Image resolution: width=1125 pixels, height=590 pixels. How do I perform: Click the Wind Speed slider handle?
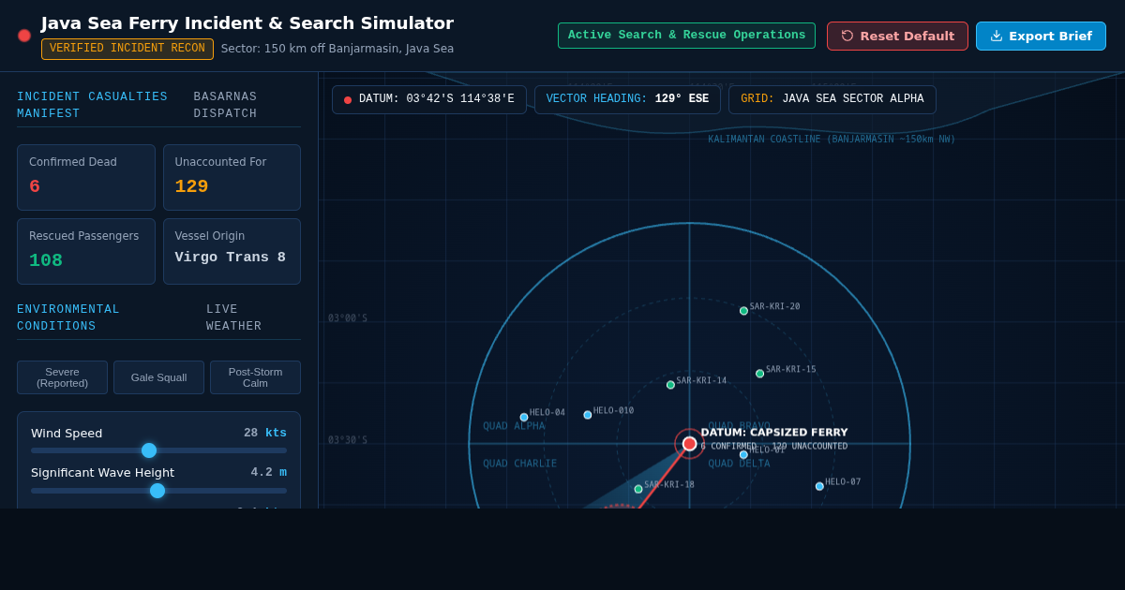[149, 450]
